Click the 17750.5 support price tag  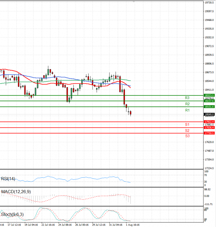point(209,133)
